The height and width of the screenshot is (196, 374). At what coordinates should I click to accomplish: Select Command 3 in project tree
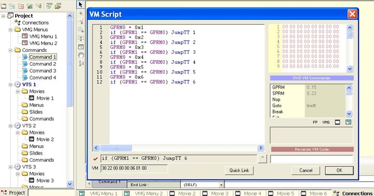(43, 71)
